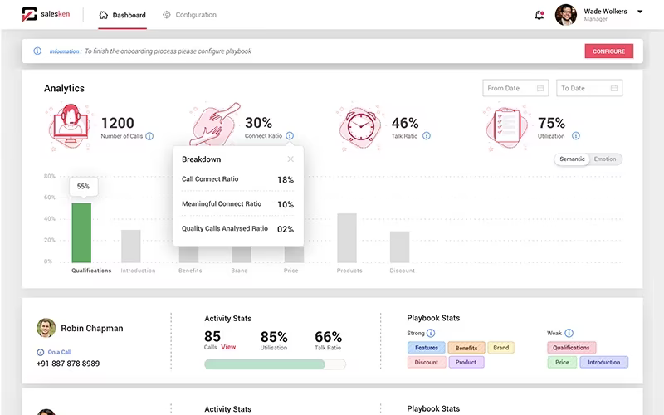This screenshot has height=415, width=664.
Task: Click the information icon in onboarding banner
Action: pyautogui.click(x=37, y=51)
